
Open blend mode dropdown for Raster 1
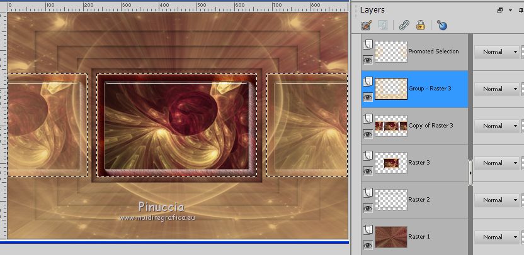pyautogui.click(x=497, y=237)
